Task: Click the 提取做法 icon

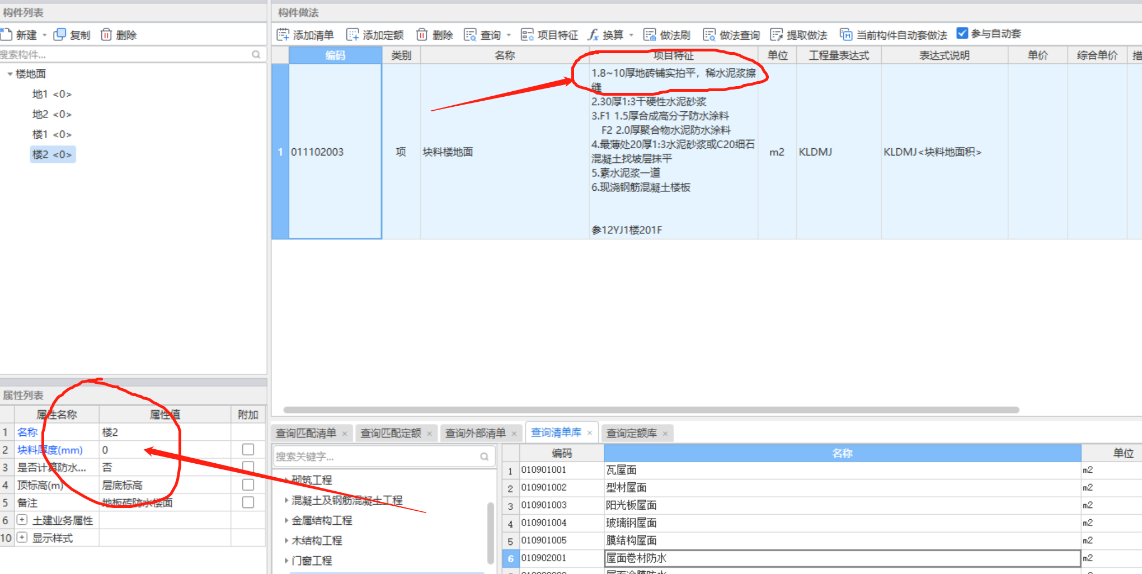Action: (776, 35)
